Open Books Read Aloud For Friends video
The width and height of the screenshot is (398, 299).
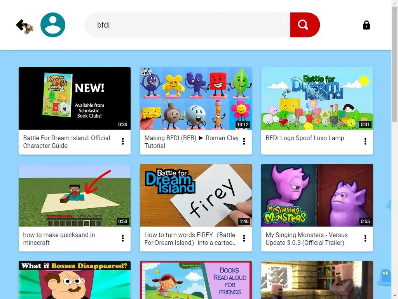(x=196, y=280)
